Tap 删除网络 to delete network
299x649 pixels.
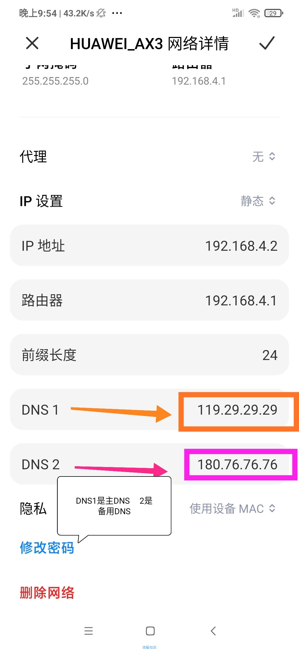(x=47, y=593)
